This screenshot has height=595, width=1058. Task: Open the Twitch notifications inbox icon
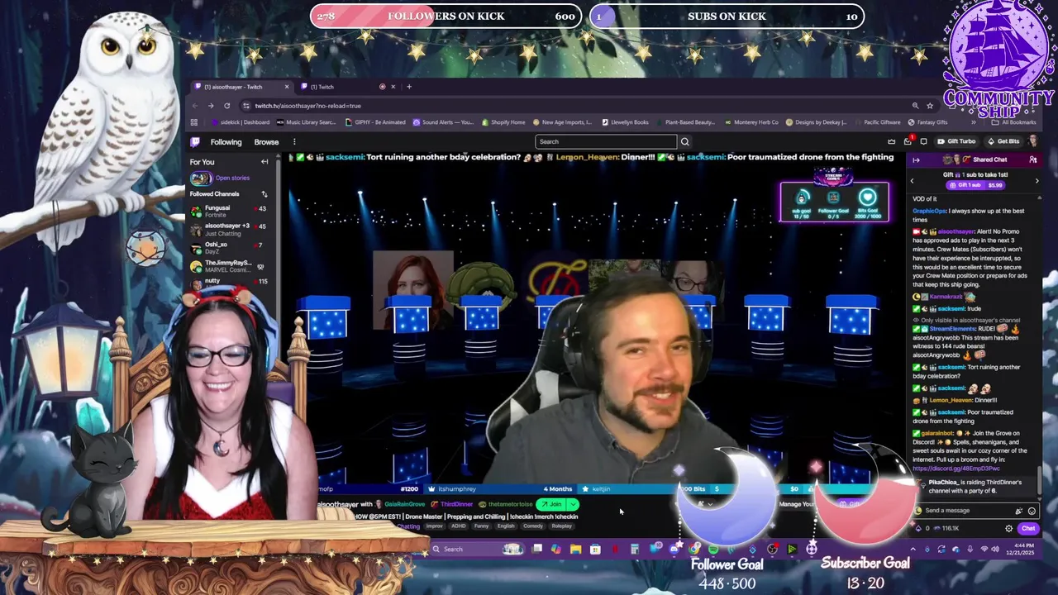pos(908,141)
